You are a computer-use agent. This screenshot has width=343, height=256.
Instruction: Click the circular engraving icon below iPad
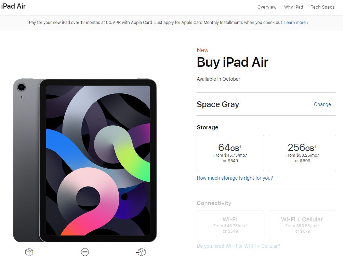[x=85, y=252]
